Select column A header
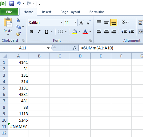143x137 pixels. [x=18, y=56]
